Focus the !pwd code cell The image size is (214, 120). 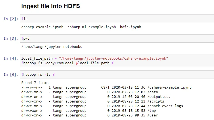click(x=109, y=39)
